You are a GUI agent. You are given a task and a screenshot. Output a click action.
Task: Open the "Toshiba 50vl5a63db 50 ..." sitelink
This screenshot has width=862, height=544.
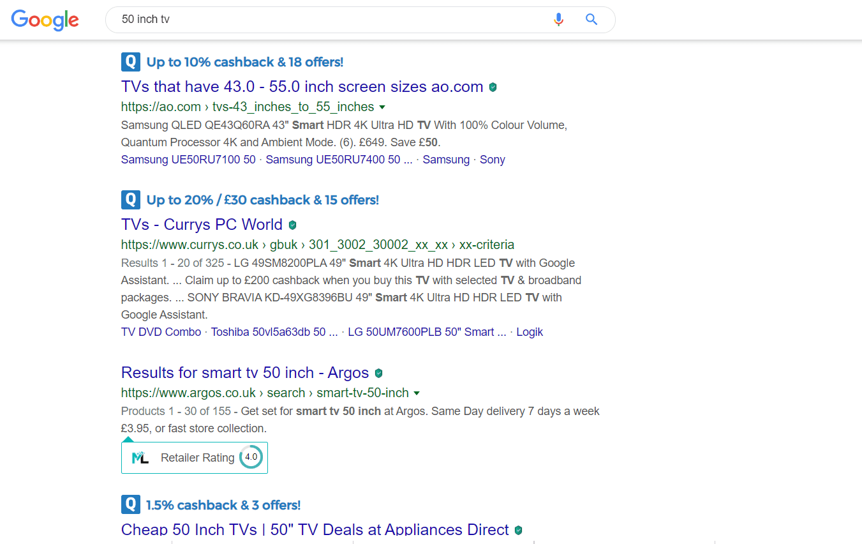click(x=274, y=332)
